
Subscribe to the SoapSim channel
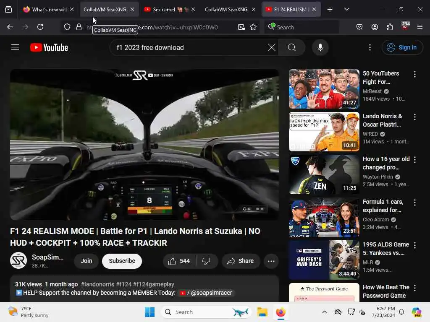pyautogui.click(x=122, y=261)
